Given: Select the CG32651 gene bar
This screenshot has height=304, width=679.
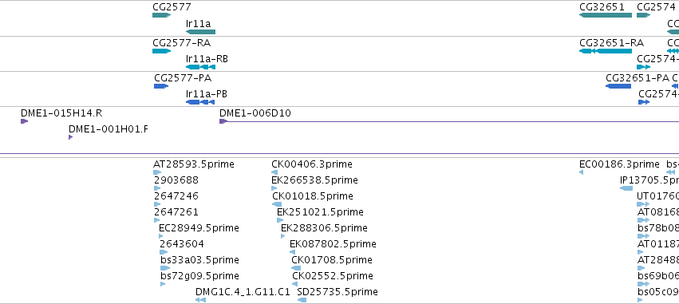Looking at the screenshot, I should [606, 15].
